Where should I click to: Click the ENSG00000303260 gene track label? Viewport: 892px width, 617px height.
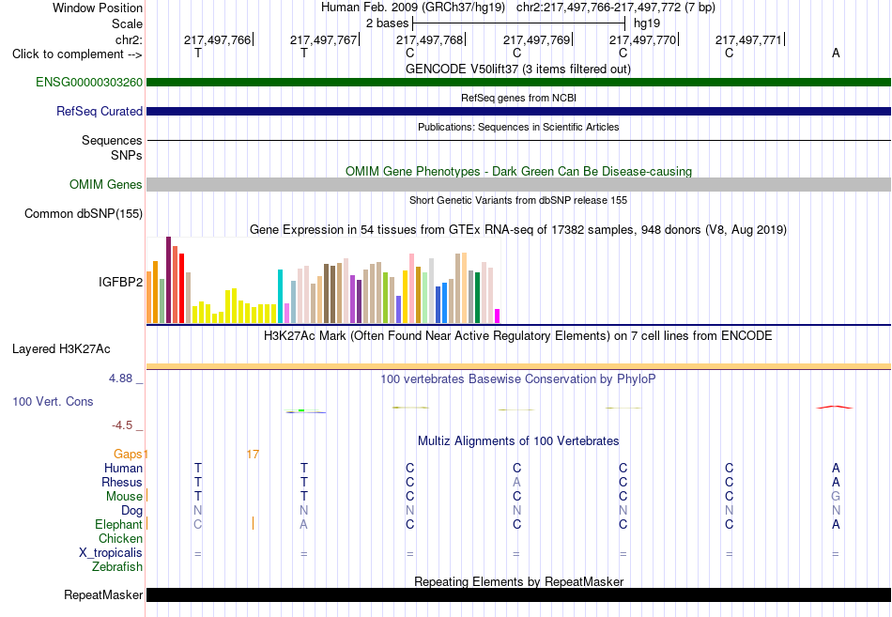click(x=89, y=83)
